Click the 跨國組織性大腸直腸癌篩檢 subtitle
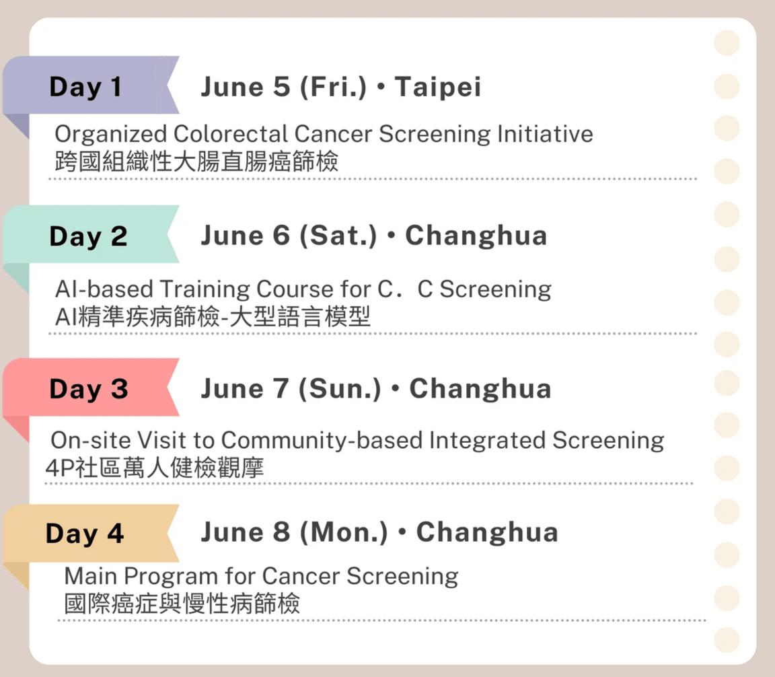775x677 pixels. coord(196,162)
